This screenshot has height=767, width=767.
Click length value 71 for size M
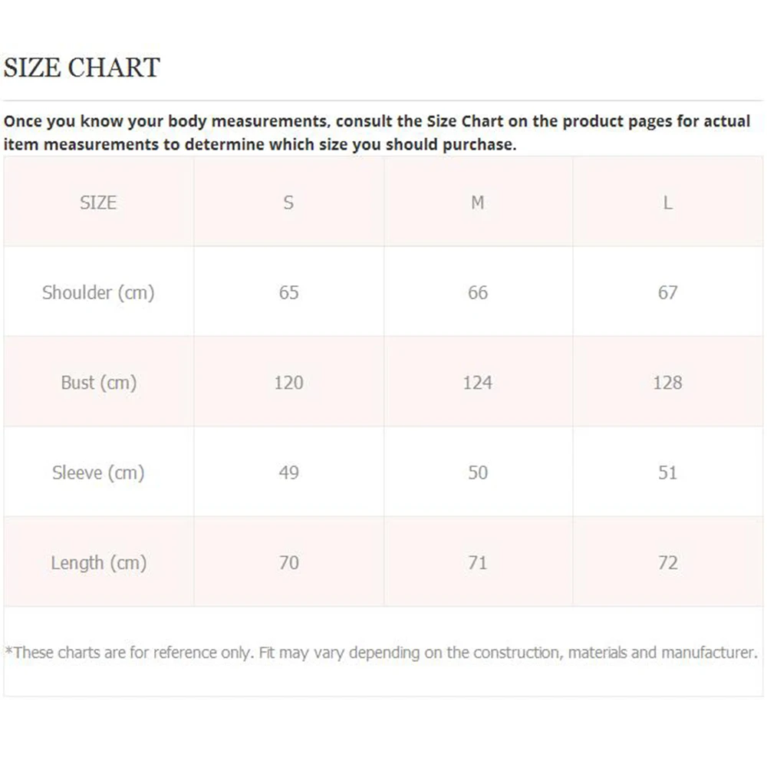478,562
